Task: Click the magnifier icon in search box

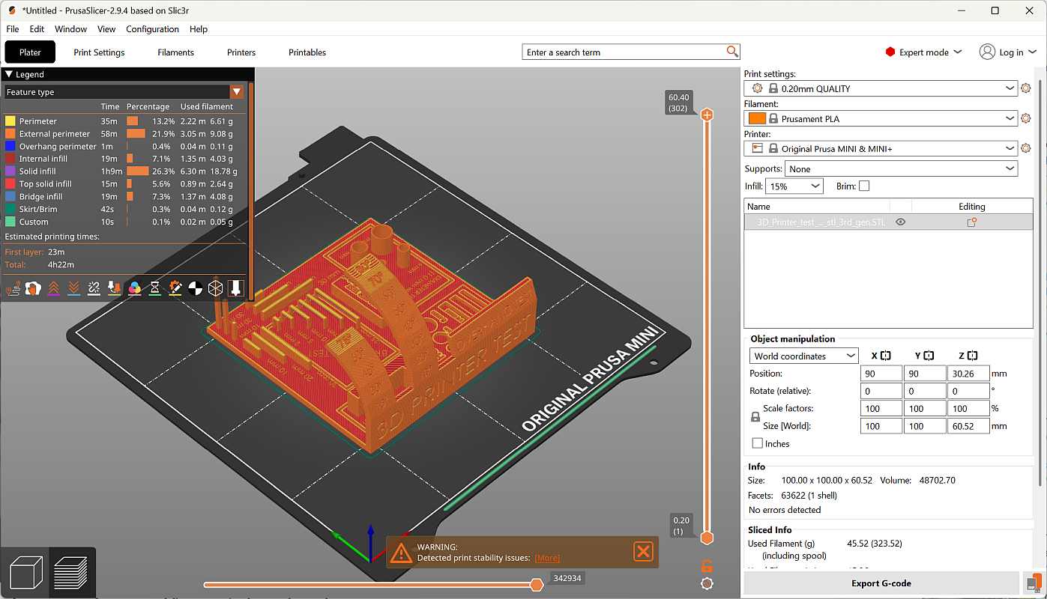Action: tap(732, 52)
